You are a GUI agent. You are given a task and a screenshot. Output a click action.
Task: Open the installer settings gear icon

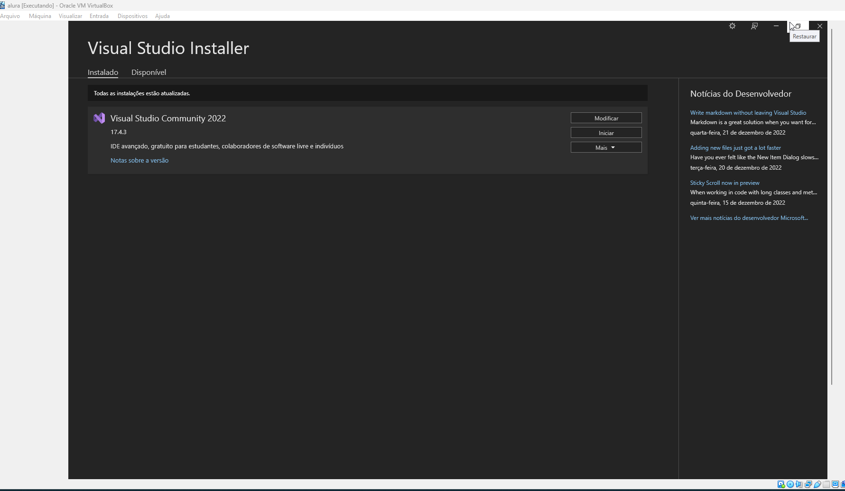[732, 26]
